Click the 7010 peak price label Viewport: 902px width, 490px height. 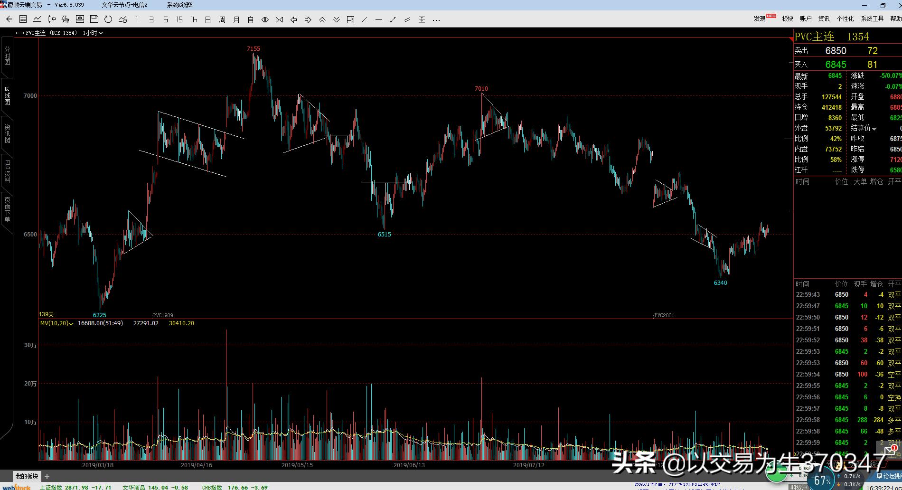[x=481, y=88]
